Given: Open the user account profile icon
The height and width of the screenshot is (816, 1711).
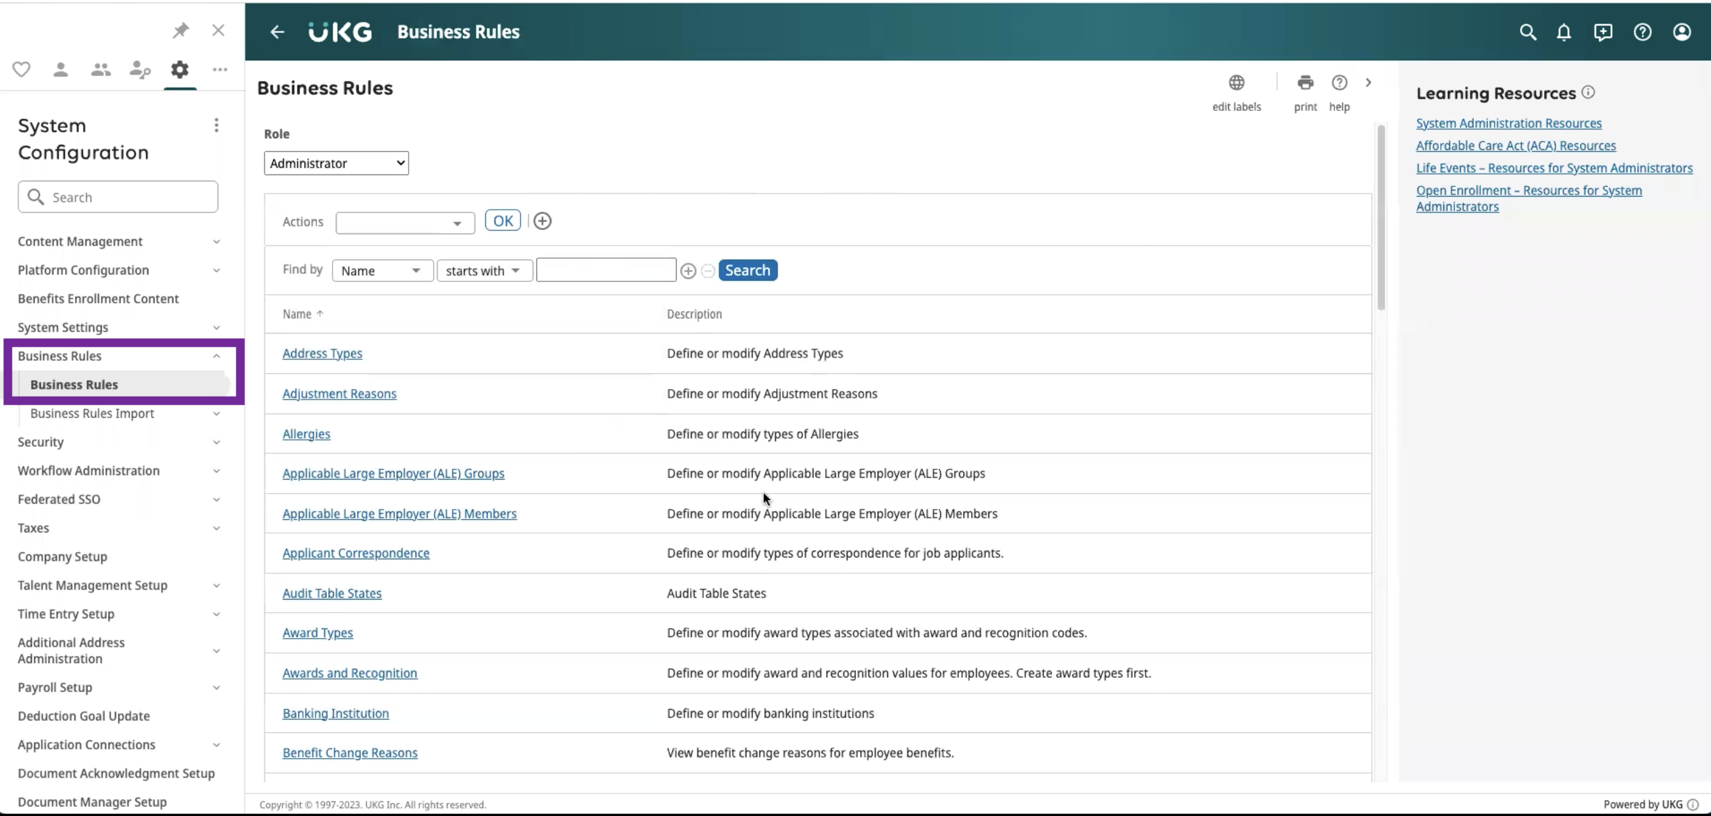Looking at the screenshot, I should click(1681, 32).
